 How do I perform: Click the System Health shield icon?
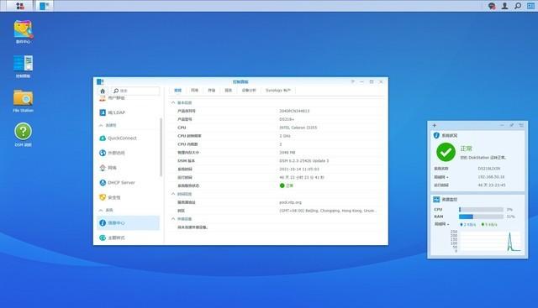click(436, 136)
